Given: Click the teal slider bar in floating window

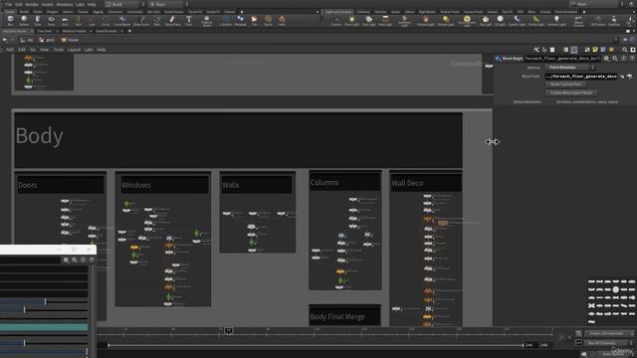Looking at the screenshot, I should (x=44, y=327).
